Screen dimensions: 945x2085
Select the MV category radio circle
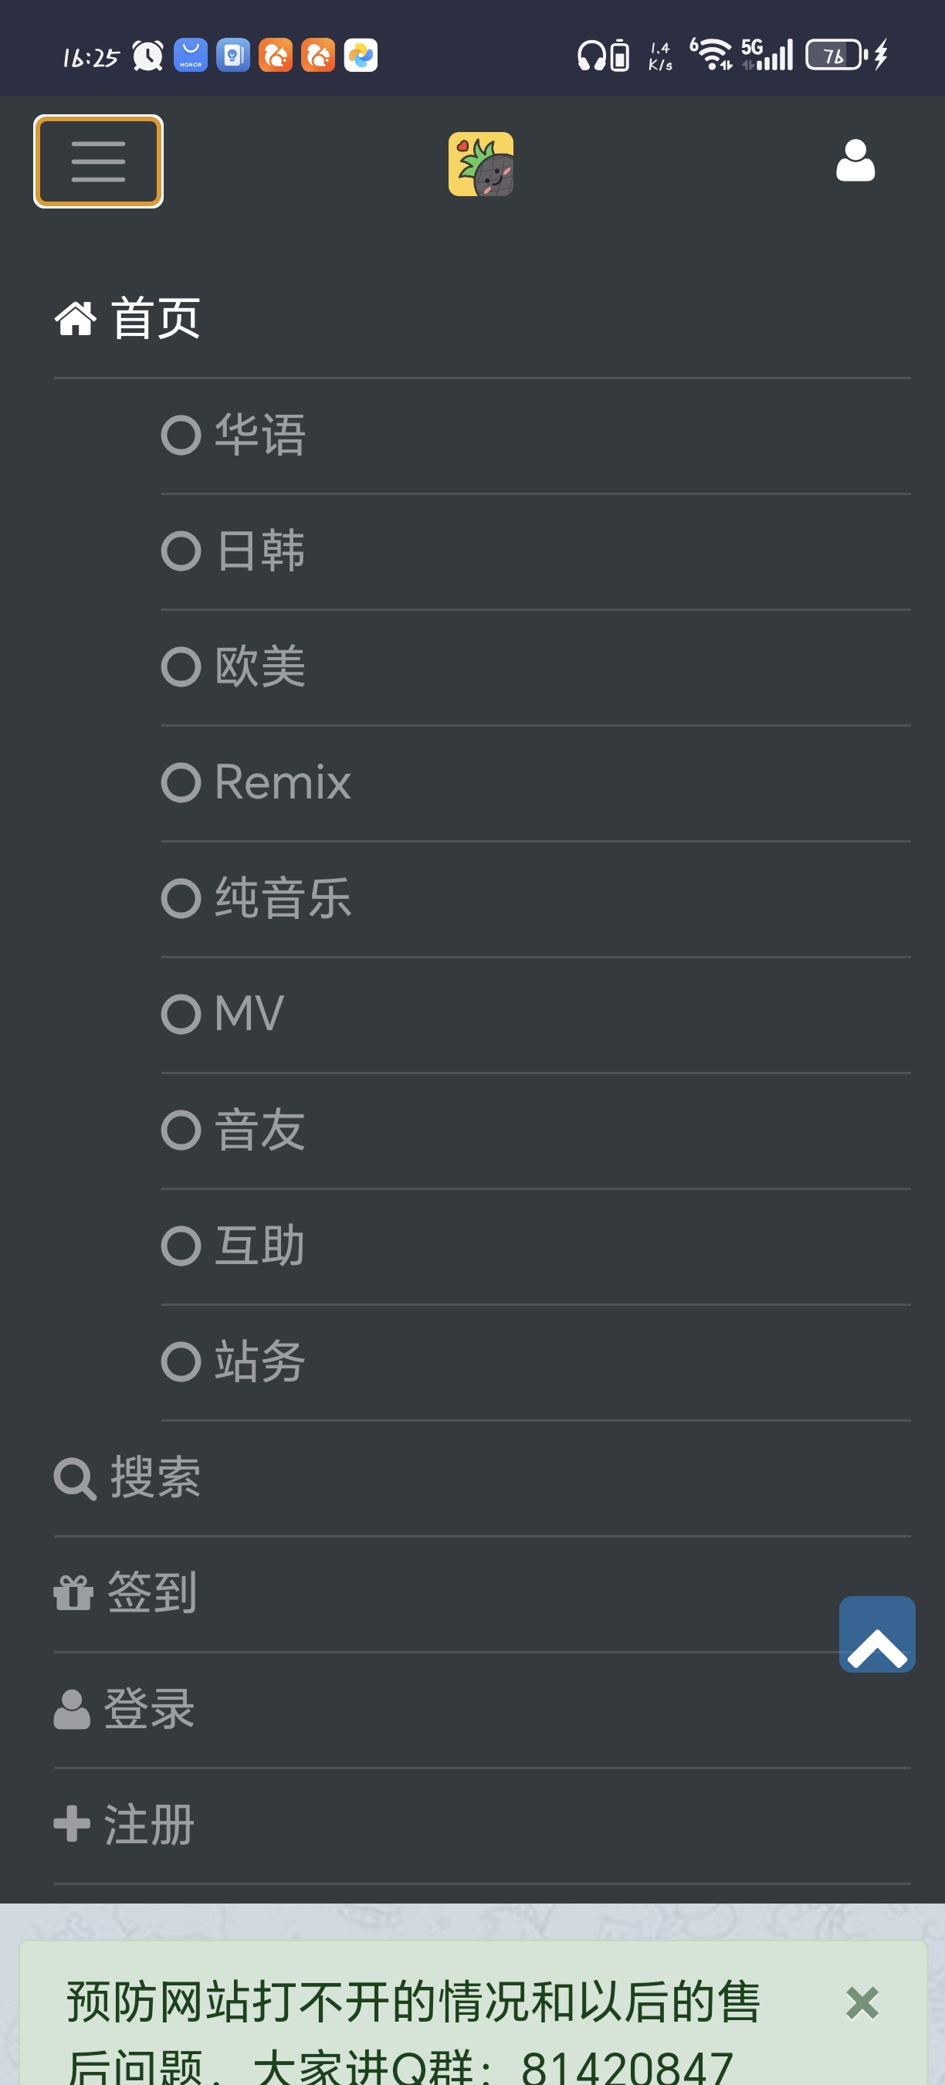181,1012
